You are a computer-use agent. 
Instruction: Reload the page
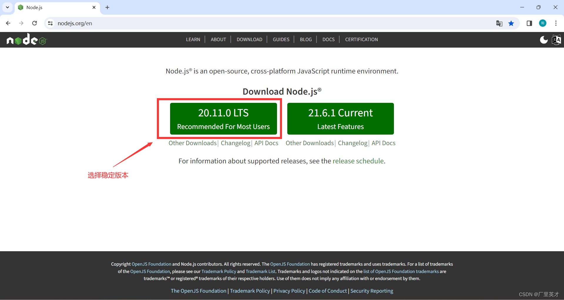(x=34, y=23)
